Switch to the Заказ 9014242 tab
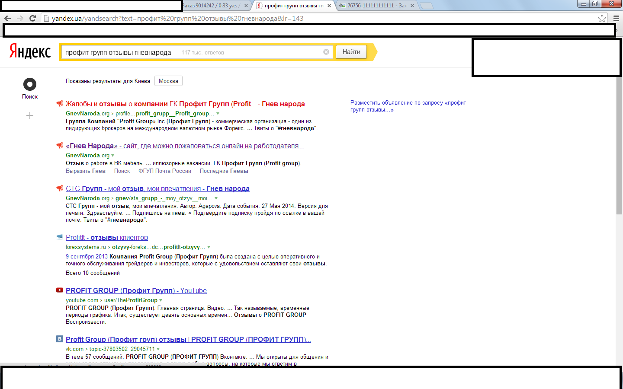Image resolution: width=623 pixels, height=389 pixels. click(212, 6)
